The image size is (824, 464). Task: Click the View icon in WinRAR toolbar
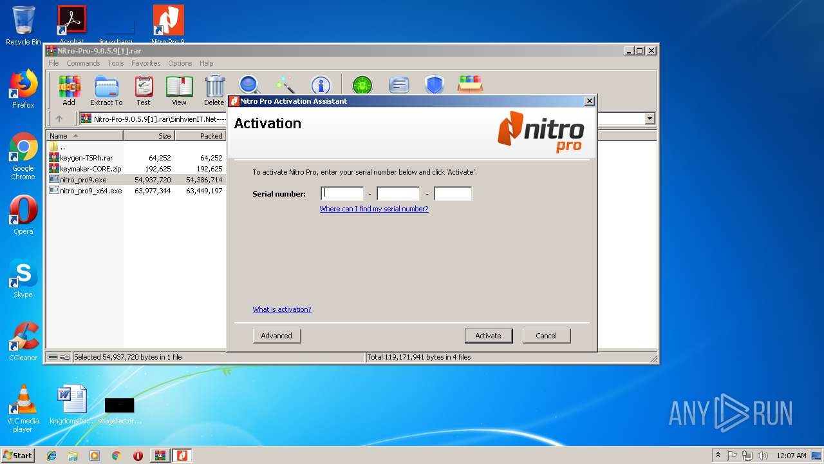point(179,90)
